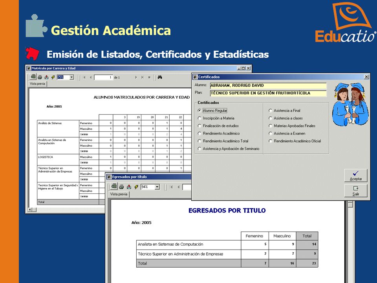Go to first page in Egresados por título

point(172,187)
